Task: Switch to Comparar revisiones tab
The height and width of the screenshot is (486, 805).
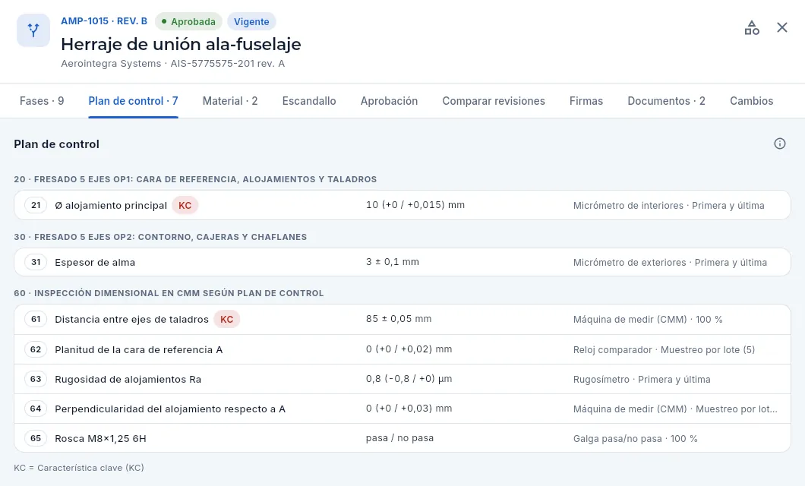Action: pos(494,101)
